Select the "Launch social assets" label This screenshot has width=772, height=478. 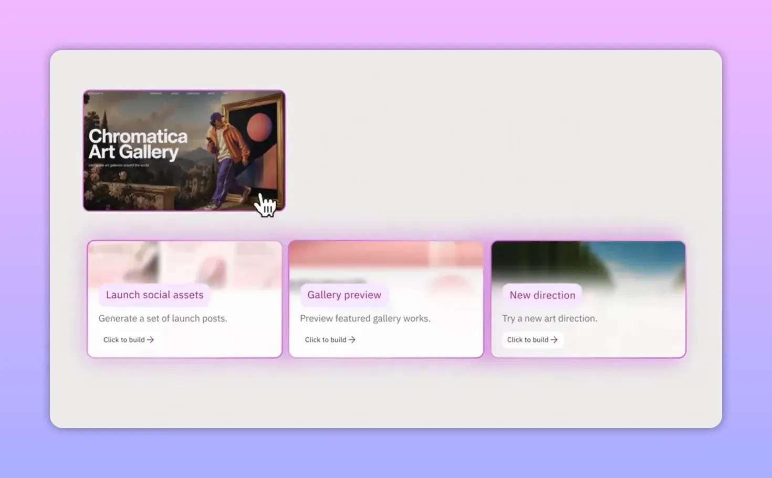pyautogui.click(x=154, y=295)
